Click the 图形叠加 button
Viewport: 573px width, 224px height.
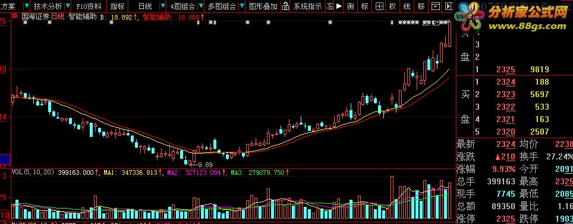263,6
